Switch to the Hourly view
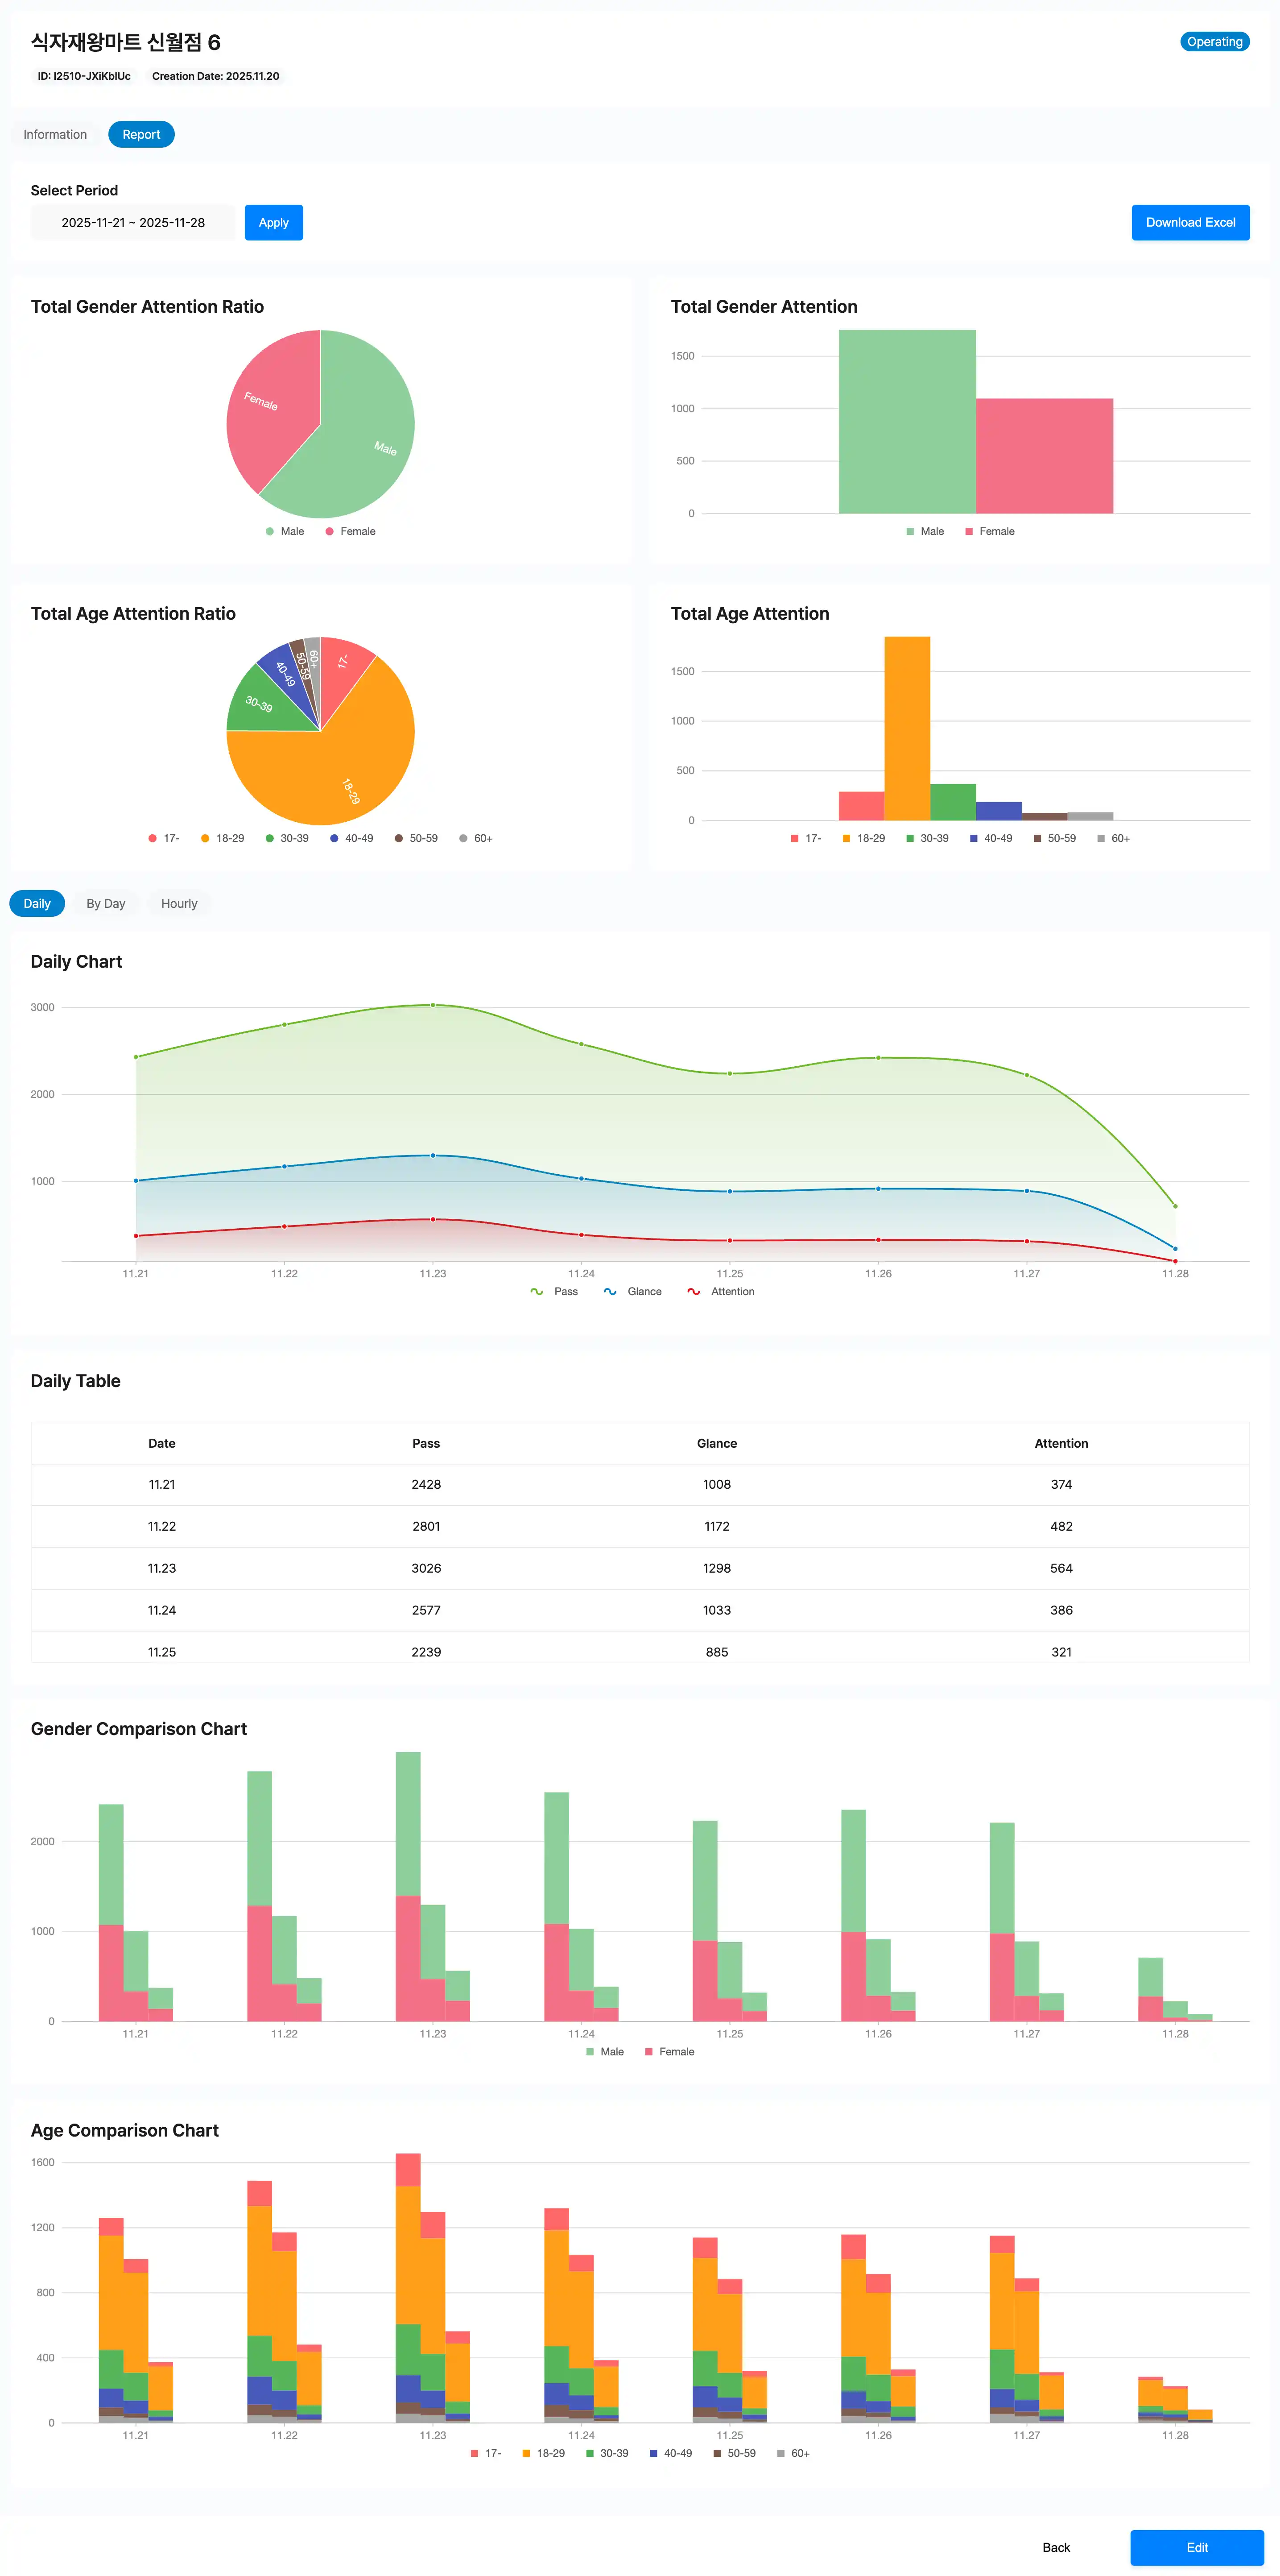 click(179, 903)
